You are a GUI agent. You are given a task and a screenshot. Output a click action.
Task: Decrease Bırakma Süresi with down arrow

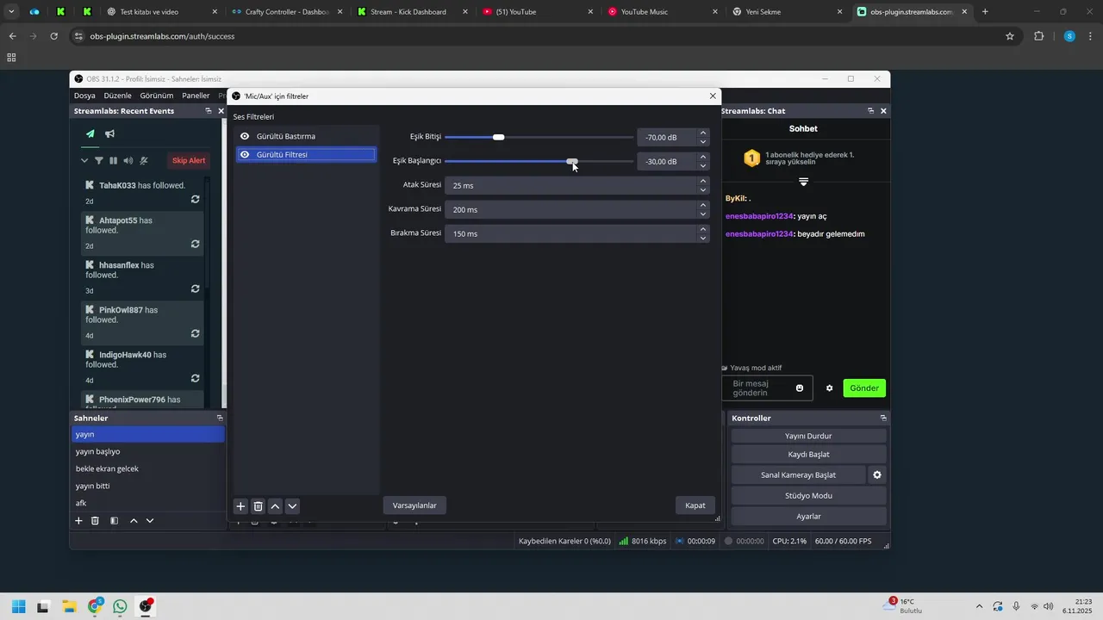coord(703,238)
